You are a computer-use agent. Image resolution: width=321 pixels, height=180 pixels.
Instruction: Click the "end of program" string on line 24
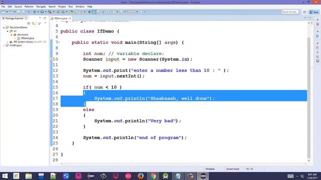click(x=159, y=137)
